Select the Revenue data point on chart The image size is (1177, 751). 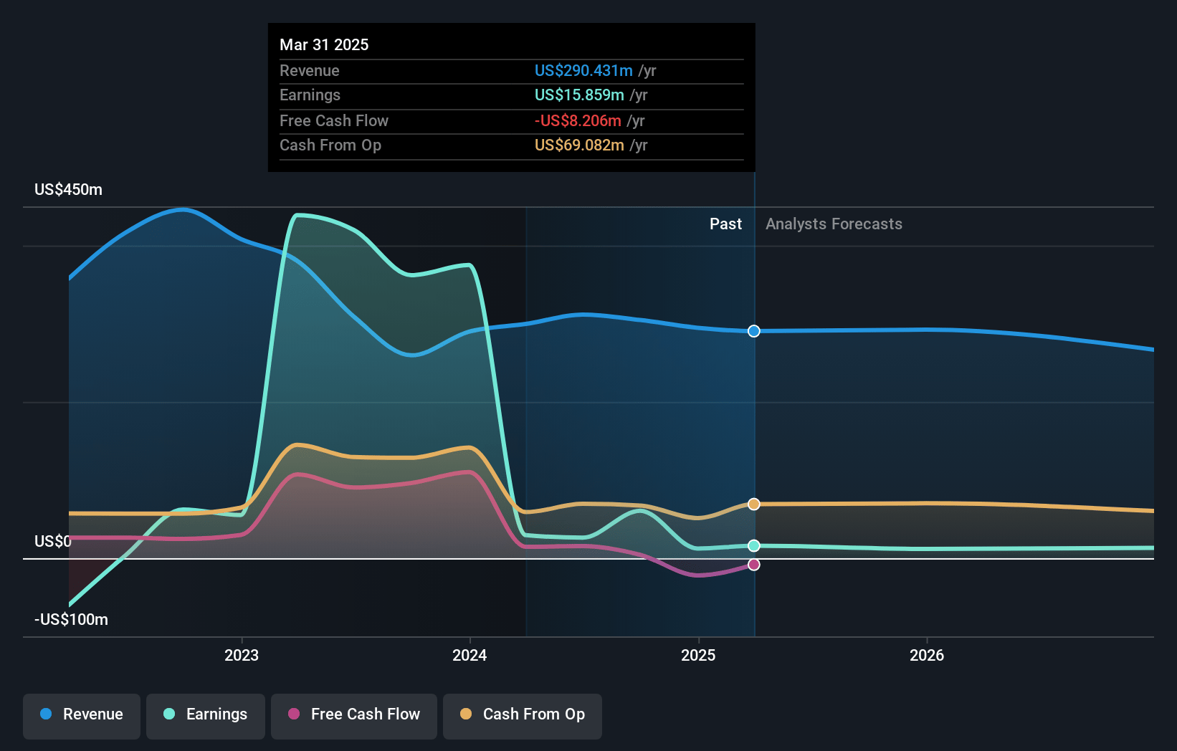point(754,331)
